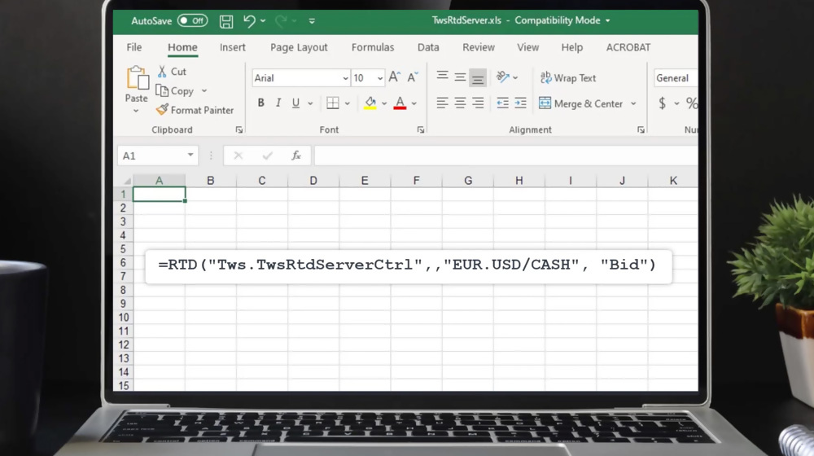Image resolution: width=814 pixels, height=456 pixels.
Task: Click the yellow Fill Color swatch
Action: pyautogui.click(x=370, y=103)
